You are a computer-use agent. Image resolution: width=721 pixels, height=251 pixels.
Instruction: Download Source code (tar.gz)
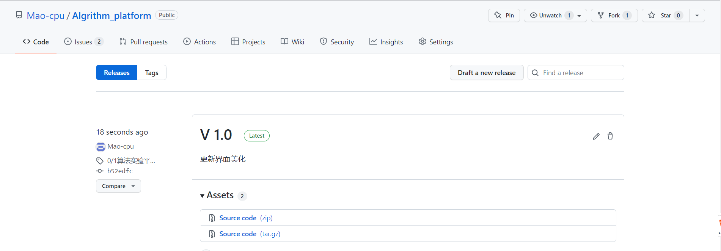[250, 234]
